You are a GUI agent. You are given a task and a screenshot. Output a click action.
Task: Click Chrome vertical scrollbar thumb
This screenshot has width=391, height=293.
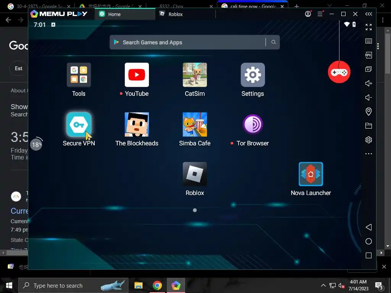[x=388, y=53]
